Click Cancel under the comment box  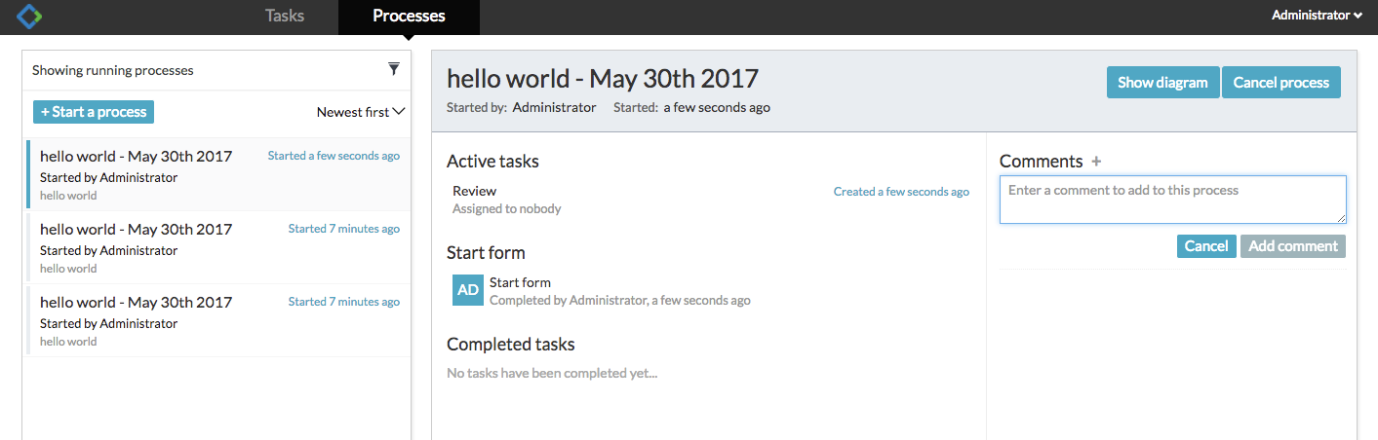click(x=1206, y=246)
